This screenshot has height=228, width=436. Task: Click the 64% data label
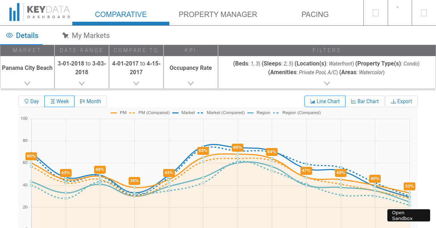click(272, 152)
